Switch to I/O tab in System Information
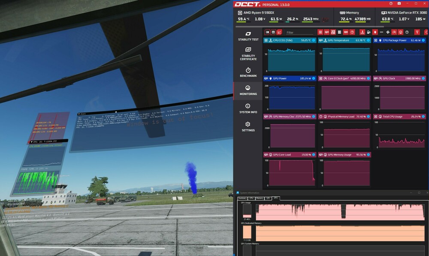This screenshot has width=429, height=256. tap(268, 198)
